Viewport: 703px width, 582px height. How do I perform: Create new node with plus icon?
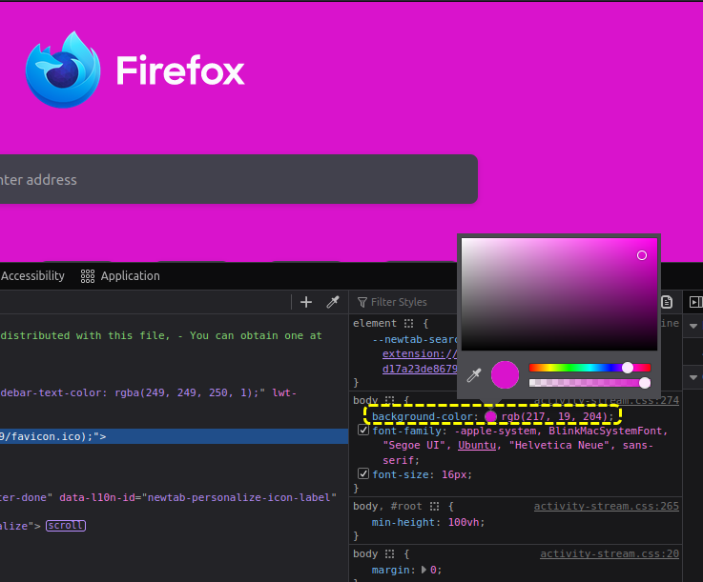pyautogui.click(x=306, y=302)
